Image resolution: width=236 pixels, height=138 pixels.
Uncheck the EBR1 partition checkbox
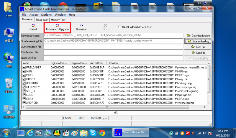[x=24, y=75]
